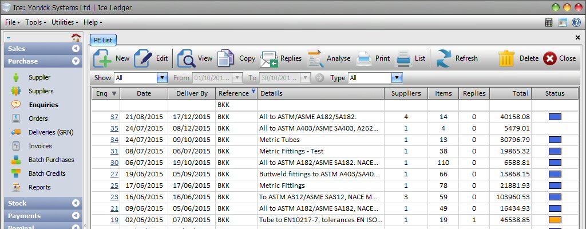Close the PE List view
The width and height of the screenshot is (586, 229).
pos(560,58)
